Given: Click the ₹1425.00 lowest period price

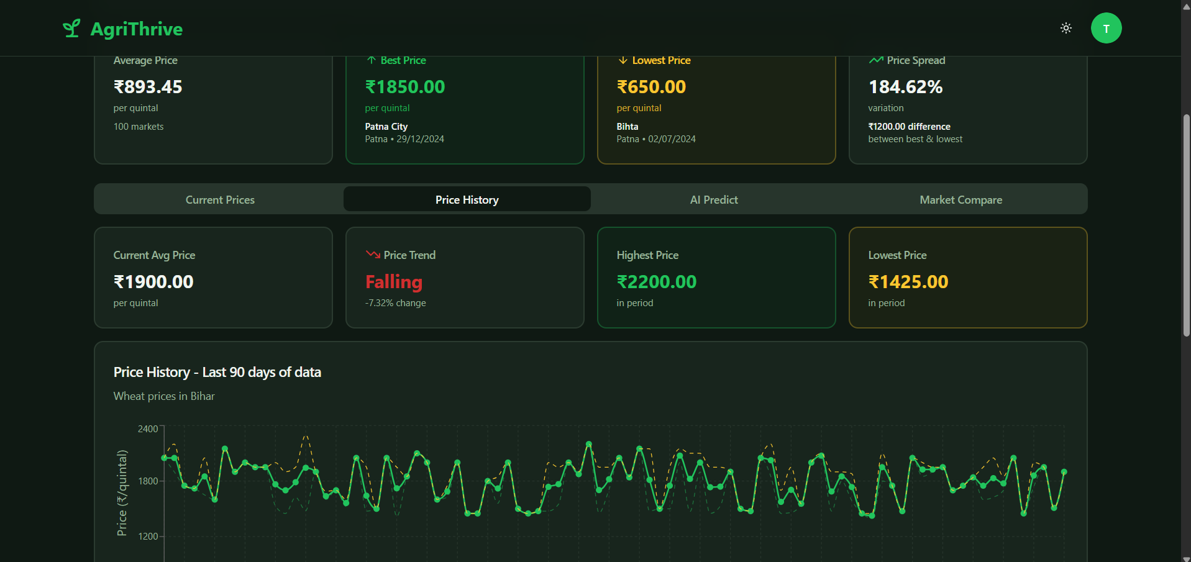Looking at the screenshot, I should pos(908,282).
